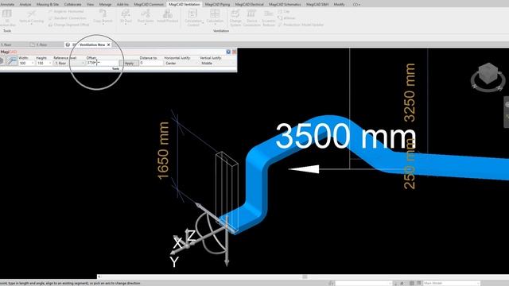Click the MagiCAD panel help icon
The image size is (509, 286).
pyautogui.click(x=228, y=52)
